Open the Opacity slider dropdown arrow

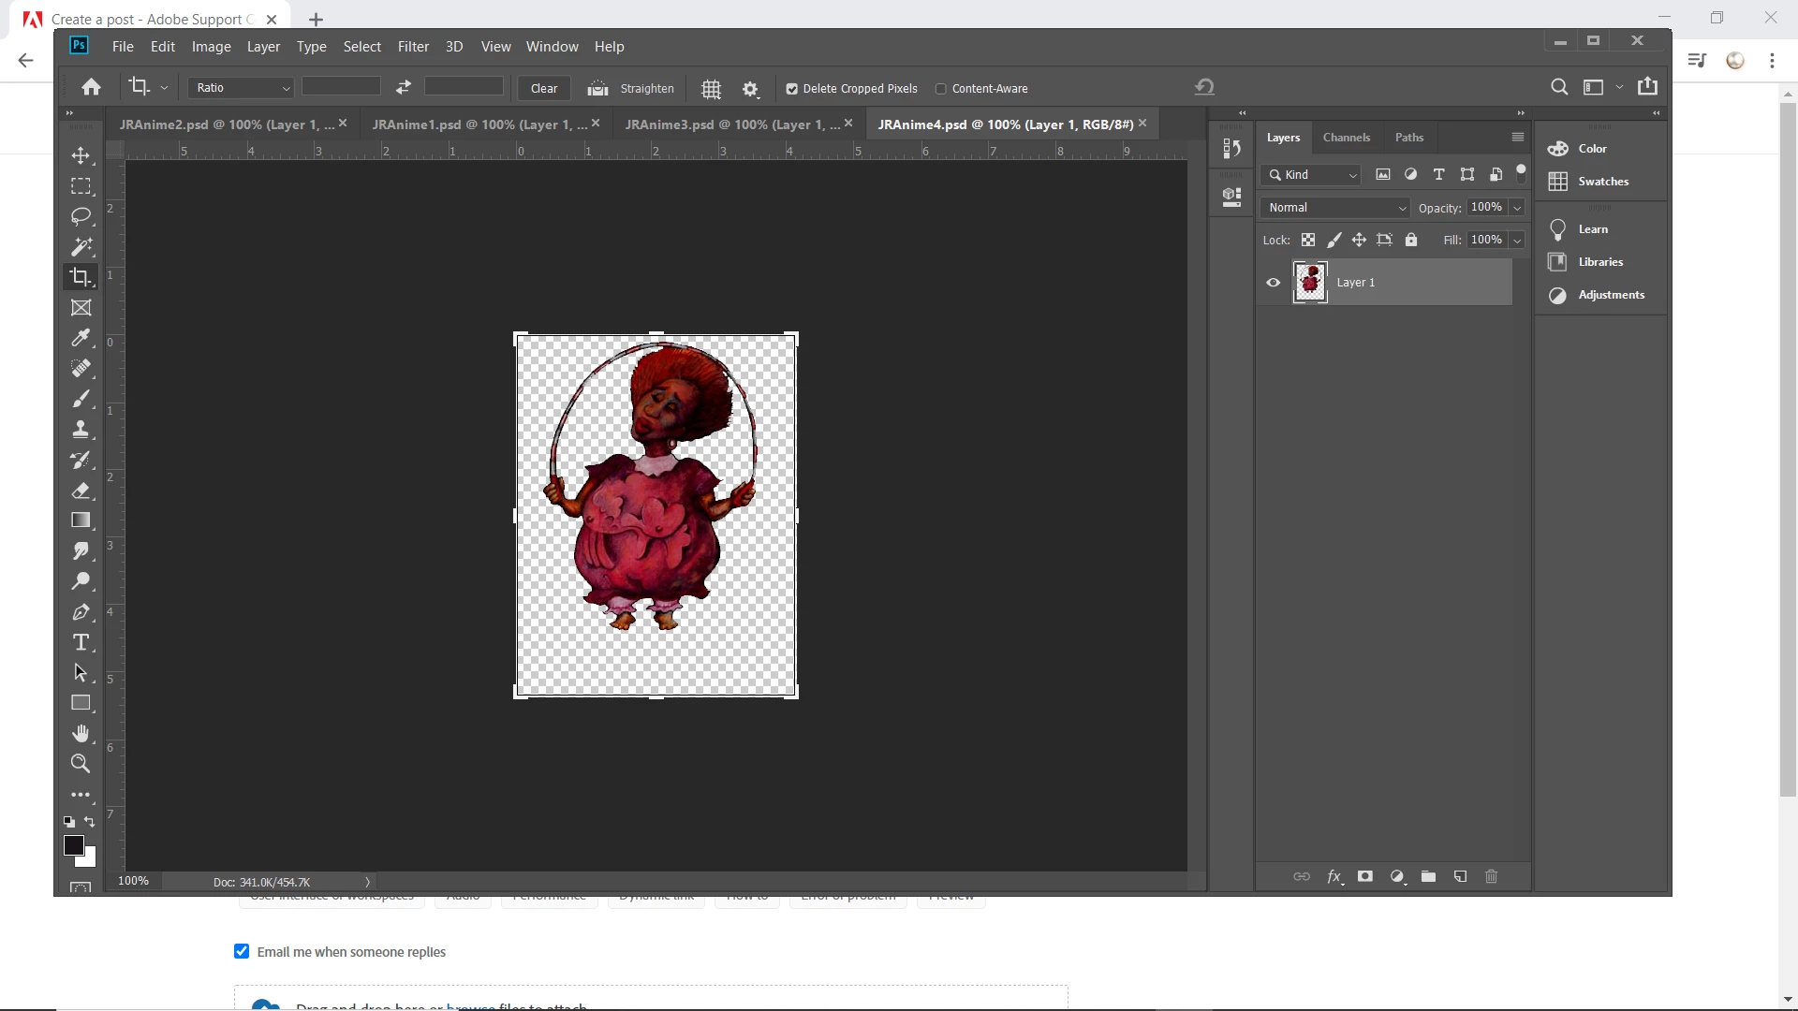click(1517, 208)
